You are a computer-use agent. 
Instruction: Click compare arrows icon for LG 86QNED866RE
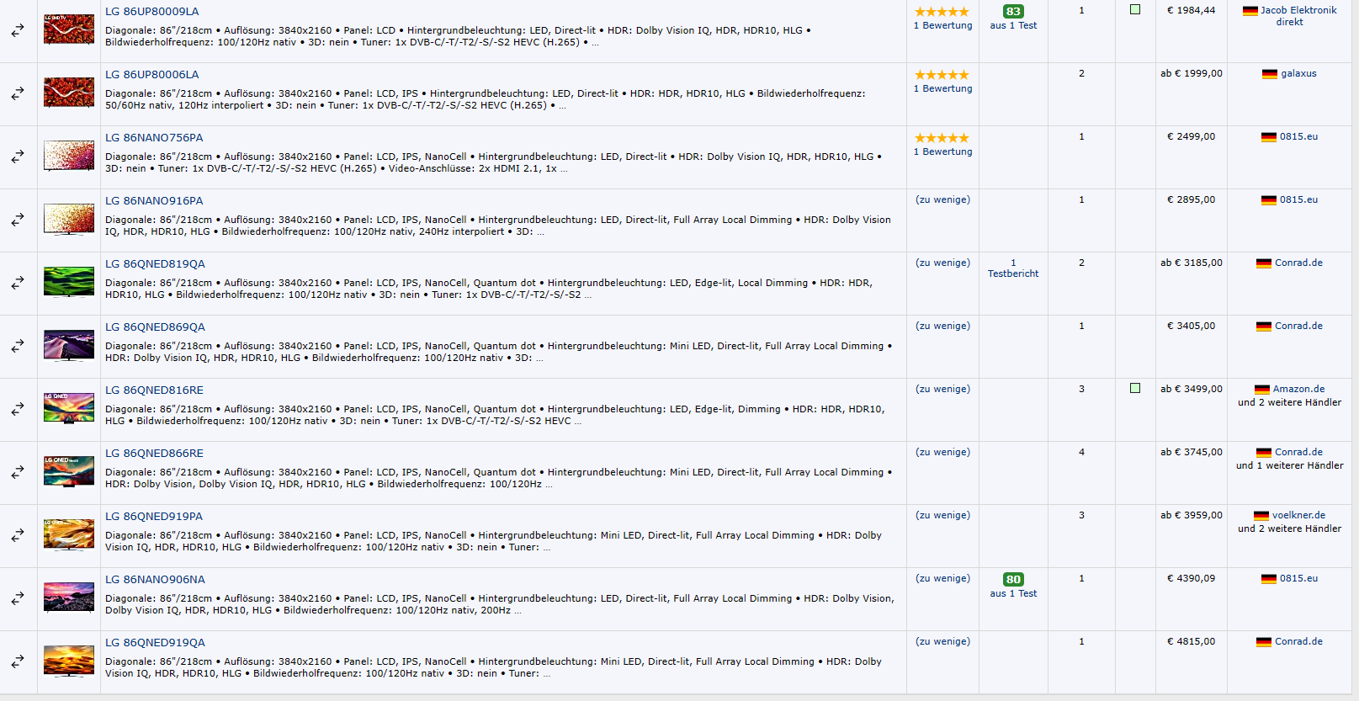[x=18, y=472]
